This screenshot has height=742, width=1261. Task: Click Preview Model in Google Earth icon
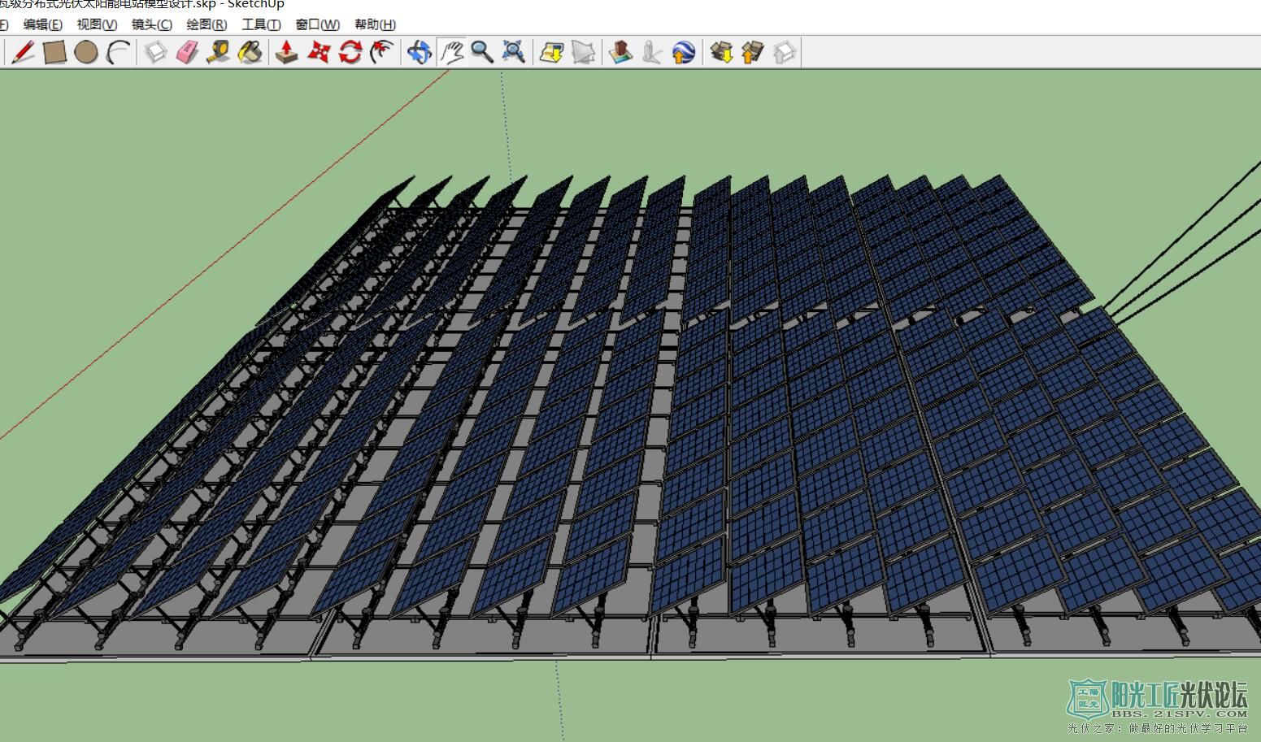pos(684,53)
